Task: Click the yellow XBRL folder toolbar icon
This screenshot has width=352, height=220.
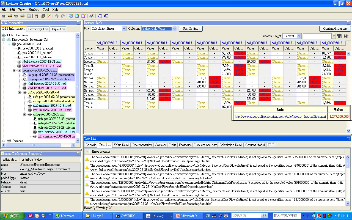Action: (x=23, y=16)
